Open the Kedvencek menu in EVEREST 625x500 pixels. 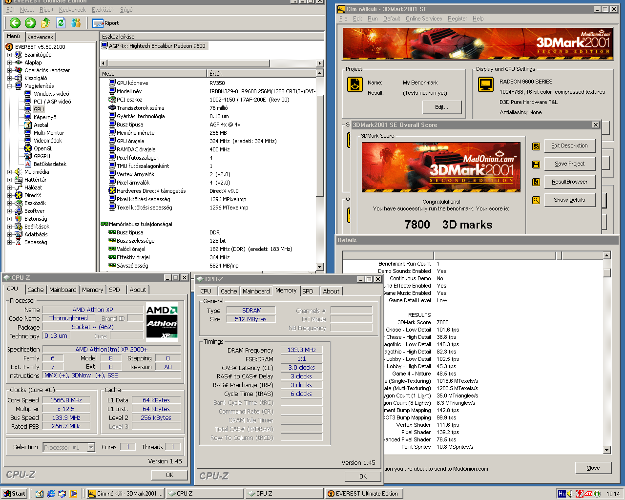coord(72,10)
